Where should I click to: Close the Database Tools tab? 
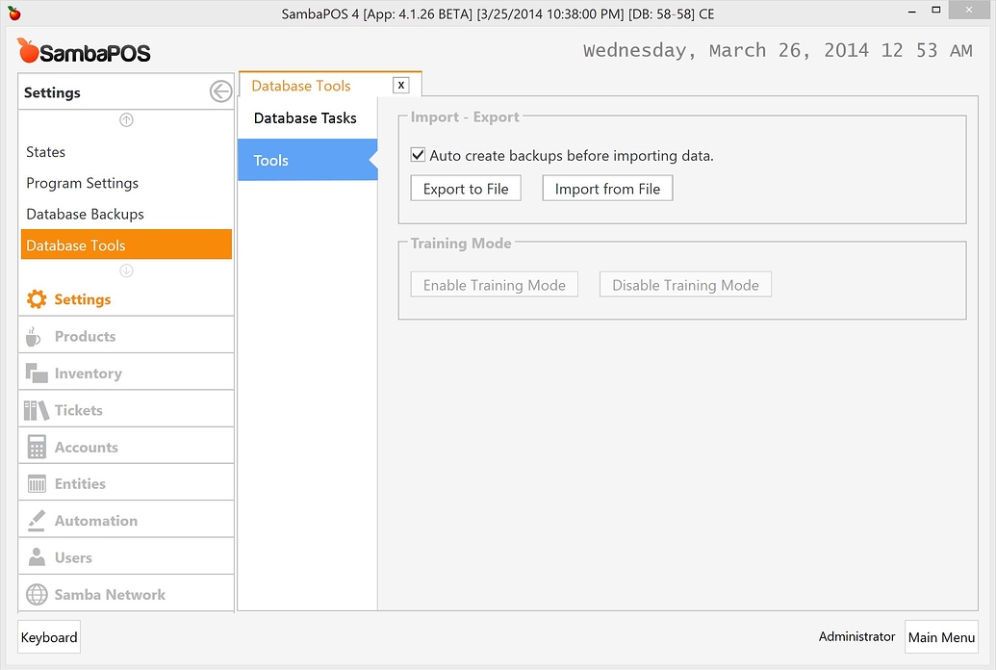click(400, 85)
